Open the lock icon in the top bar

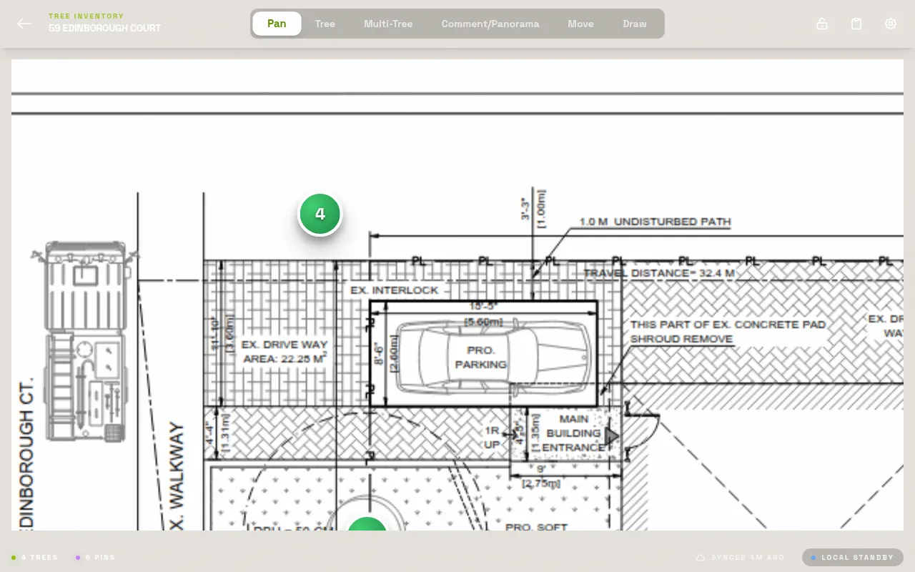[x=822, y=24]
